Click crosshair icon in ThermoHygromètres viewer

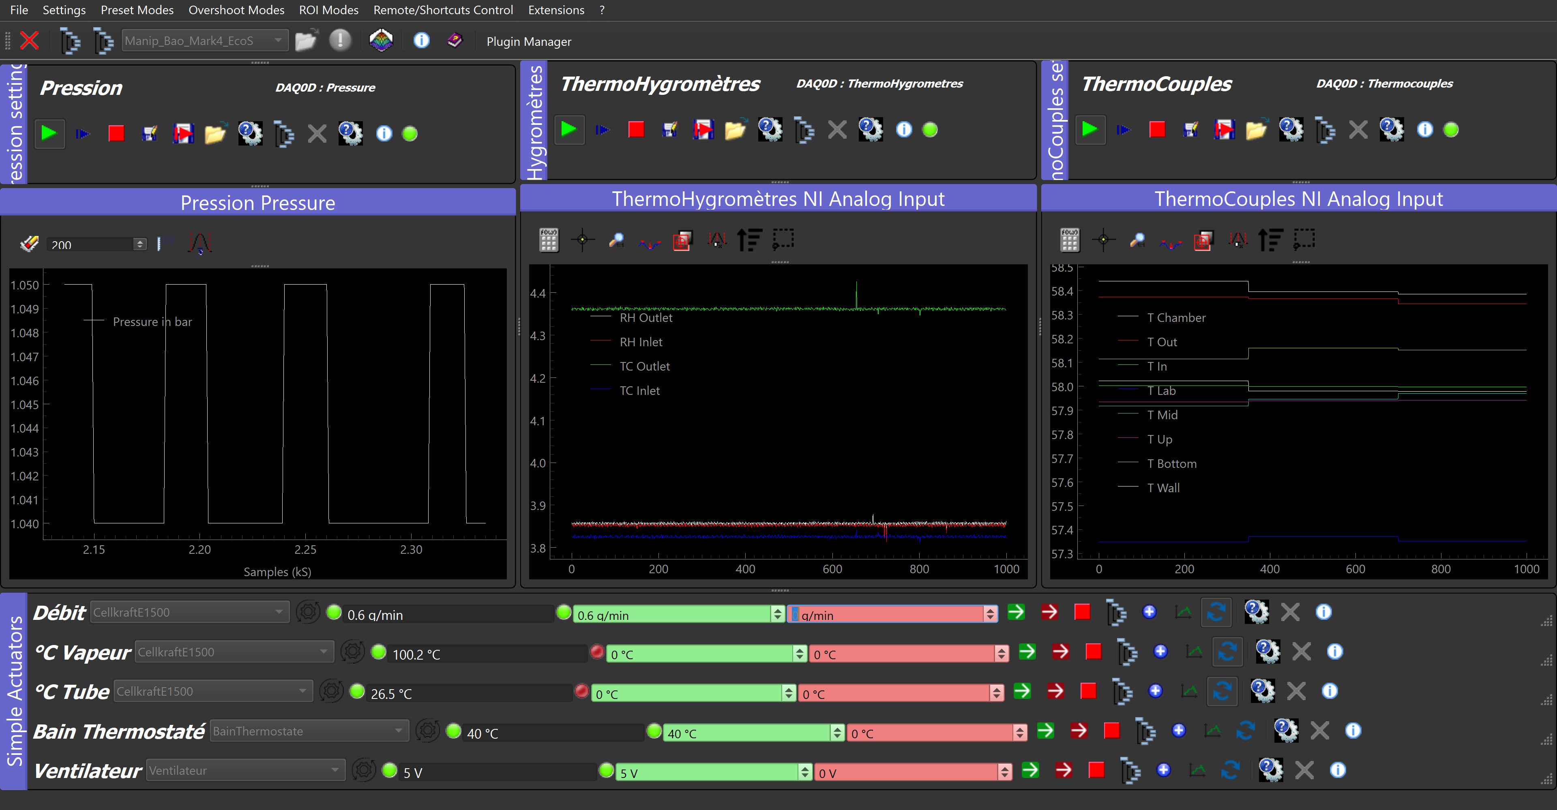pos(583,240)
